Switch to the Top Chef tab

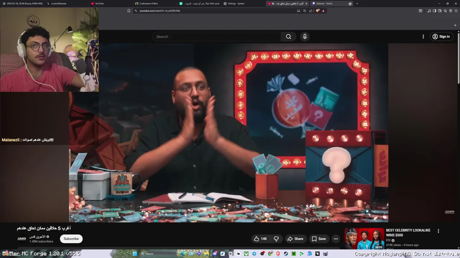pos(199,4)
